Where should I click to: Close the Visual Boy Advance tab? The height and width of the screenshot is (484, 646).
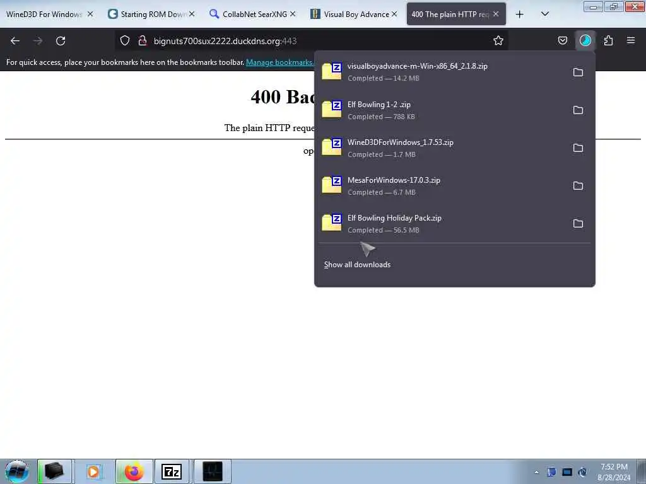click(394, 14)
